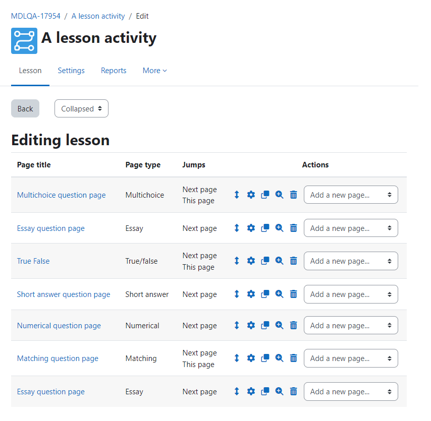Open the Collapsed view dropdown
Screen dimensions: 431x421
tap(81, 108)
